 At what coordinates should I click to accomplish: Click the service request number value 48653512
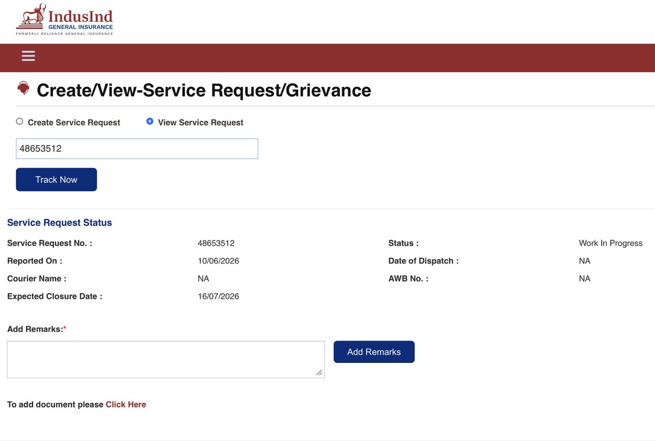216,243
